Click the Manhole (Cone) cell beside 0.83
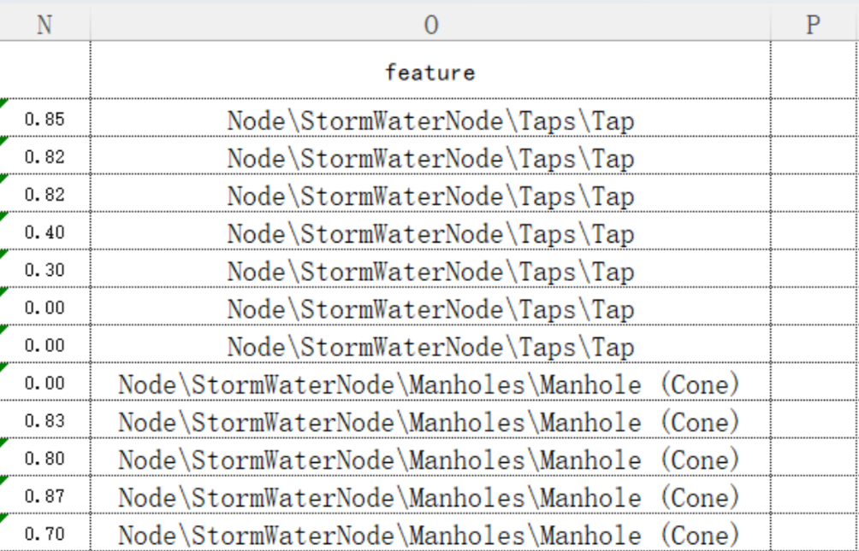The width and height of the screenshot is (859, 551). [x=430, y=422]
